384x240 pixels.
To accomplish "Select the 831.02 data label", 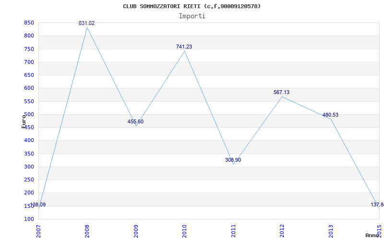I will point(86,23).
